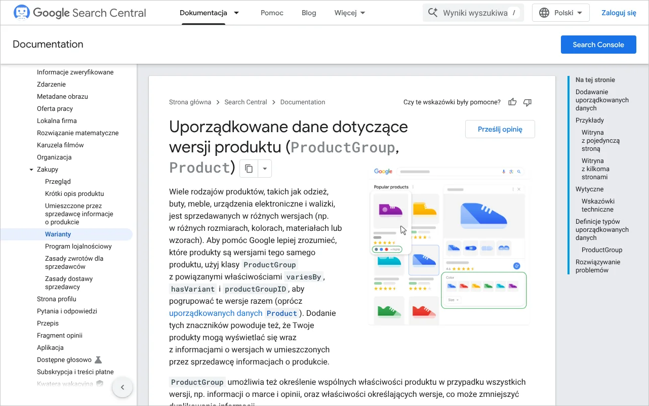Open Karuzela filmów in the sidebar
649x406 pixels.
60,145
